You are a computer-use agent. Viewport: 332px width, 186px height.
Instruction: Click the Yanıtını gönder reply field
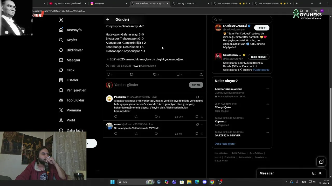(150, 85)
